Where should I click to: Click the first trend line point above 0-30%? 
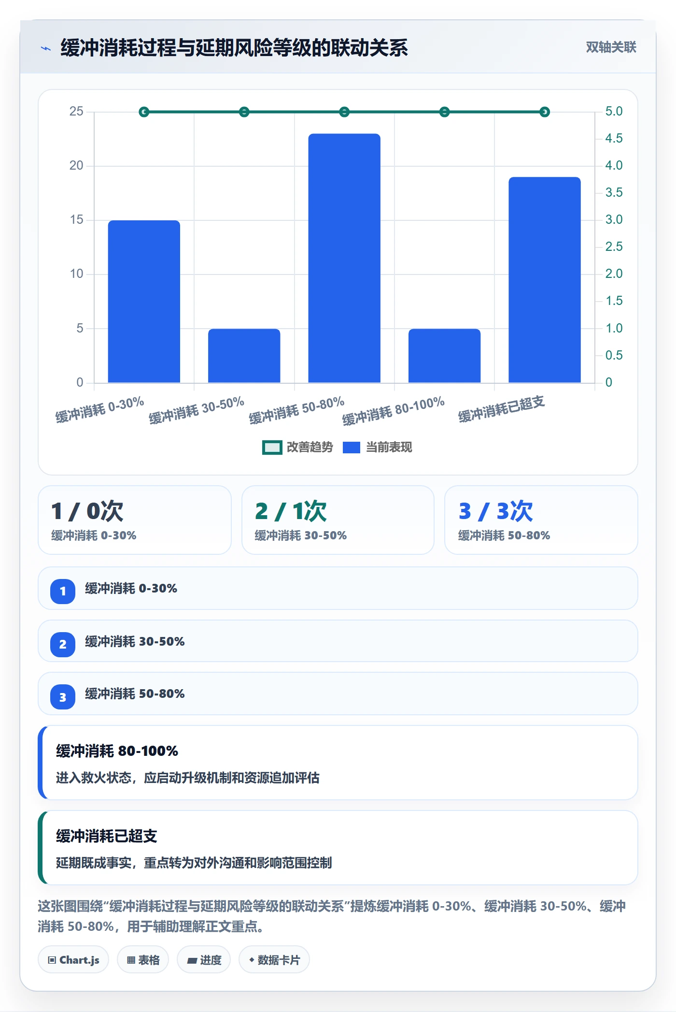point(144,112)
